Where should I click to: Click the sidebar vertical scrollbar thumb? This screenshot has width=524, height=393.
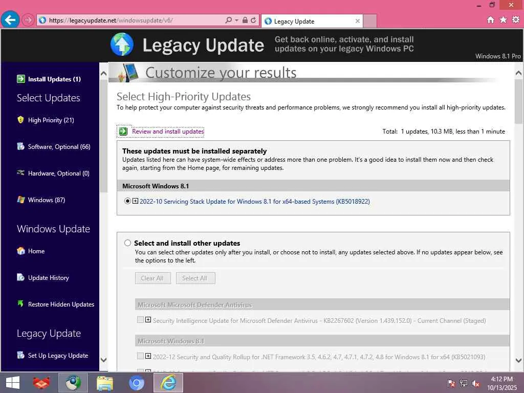point(103,136)
